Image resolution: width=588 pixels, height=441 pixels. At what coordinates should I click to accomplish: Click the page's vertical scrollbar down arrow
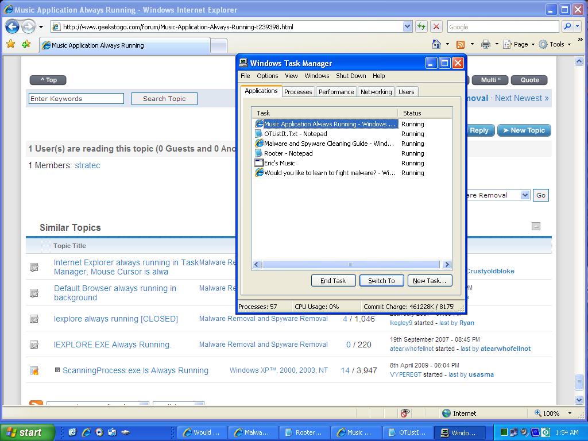coord(579,400)
